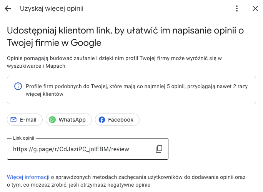
Task: Copy the review link with copy icon
Action: (159, 149)
